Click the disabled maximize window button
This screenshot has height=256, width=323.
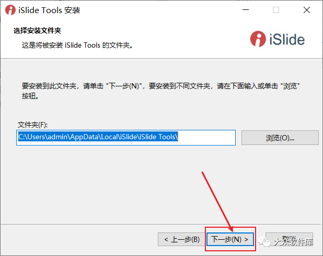pos(276,10)
